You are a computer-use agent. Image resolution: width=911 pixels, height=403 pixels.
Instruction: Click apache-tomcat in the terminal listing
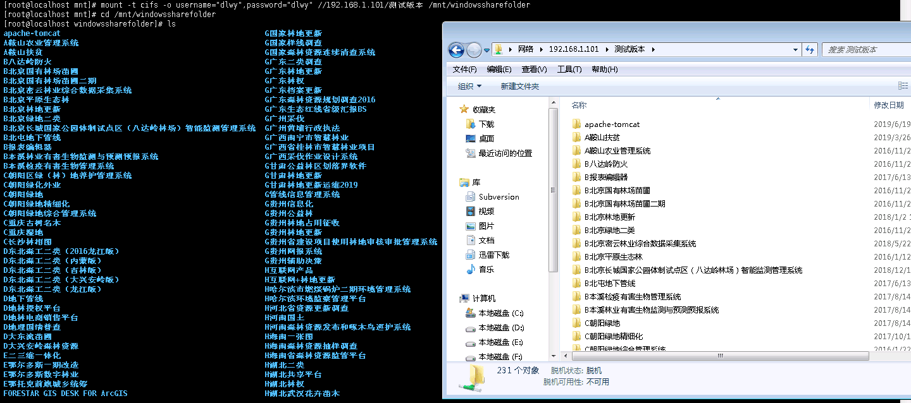[32, 33]
